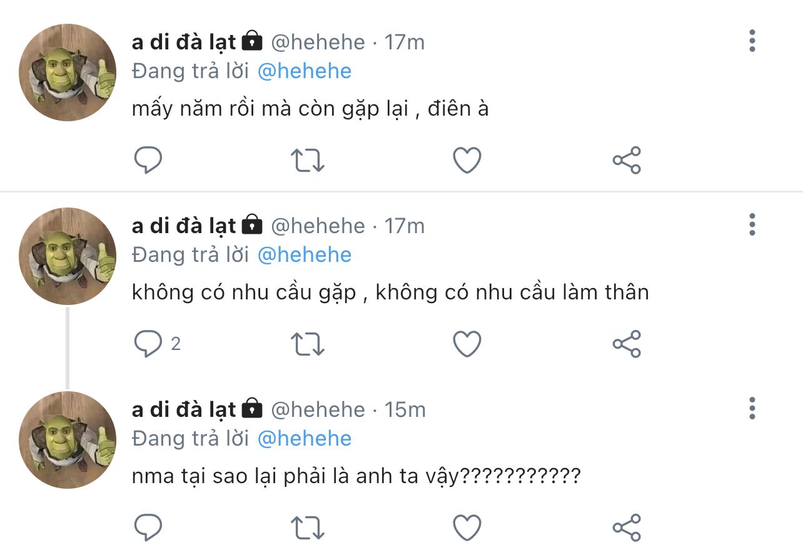Open more options on the first tweet
The height and width of the screenshot is (555, 803).
point(752,41)
